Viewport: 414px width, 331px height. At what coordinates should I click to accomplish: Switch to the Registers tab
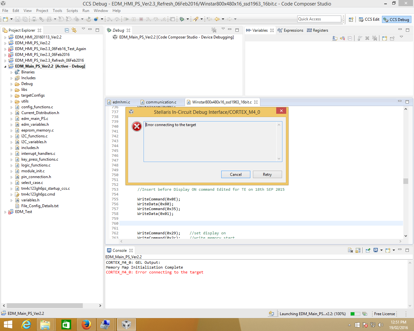[x=318, y=30]
